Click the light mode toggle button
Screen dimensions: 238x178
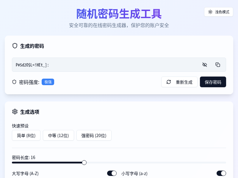click(x=219, y=12)
